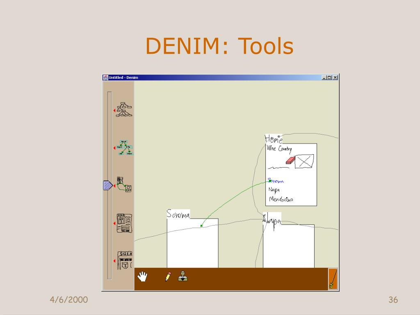Select the page view zoom icon
Screen dimensions: 420x315
(124, 223)
